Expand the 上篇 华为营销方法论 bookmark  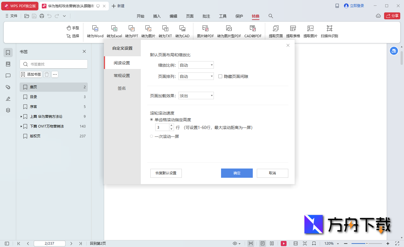click(x=21, y=117)
